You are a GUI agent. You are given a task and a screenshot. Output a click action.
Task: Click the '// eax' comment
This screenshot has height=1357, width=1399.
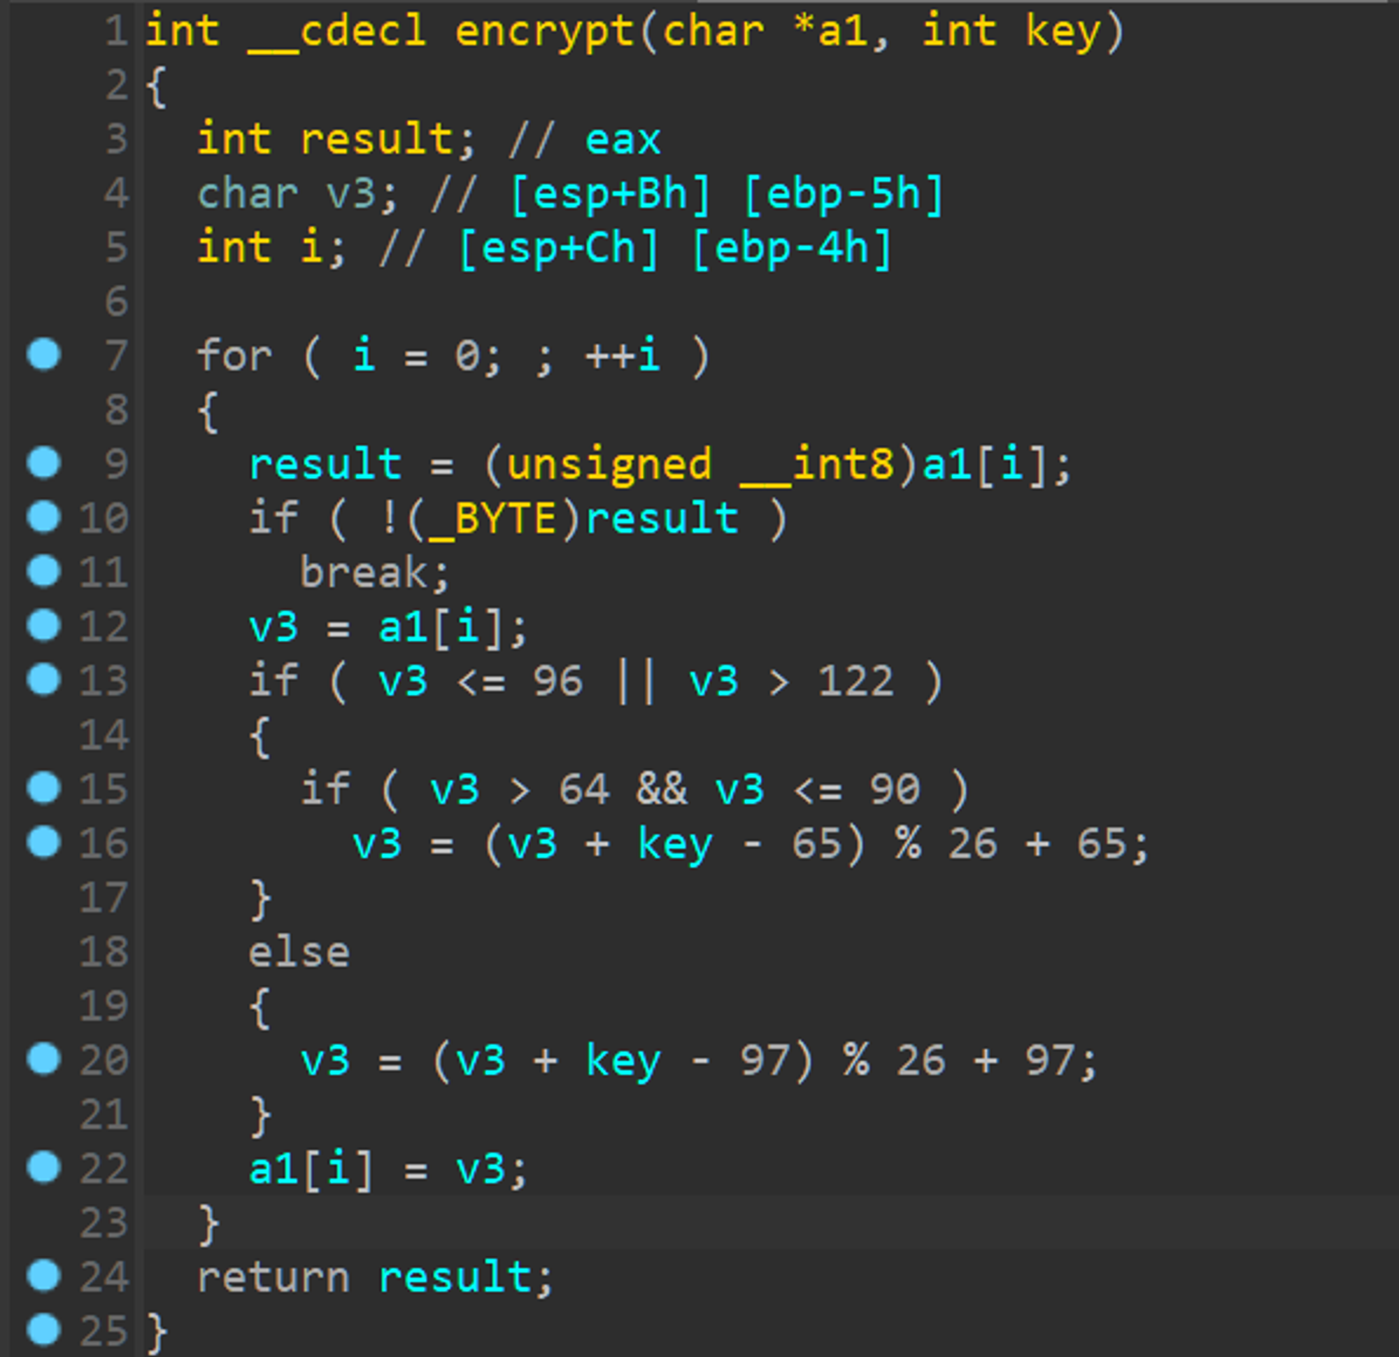(584, 139)
